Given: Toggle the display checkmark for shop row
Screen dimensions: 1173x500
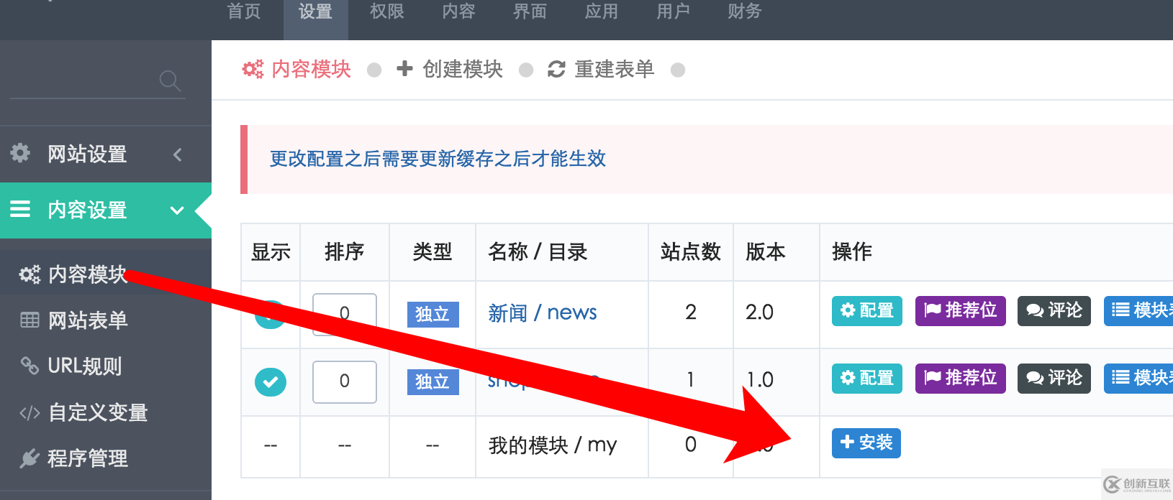Looking at the screenshot, I should click(x=271, y=381).
